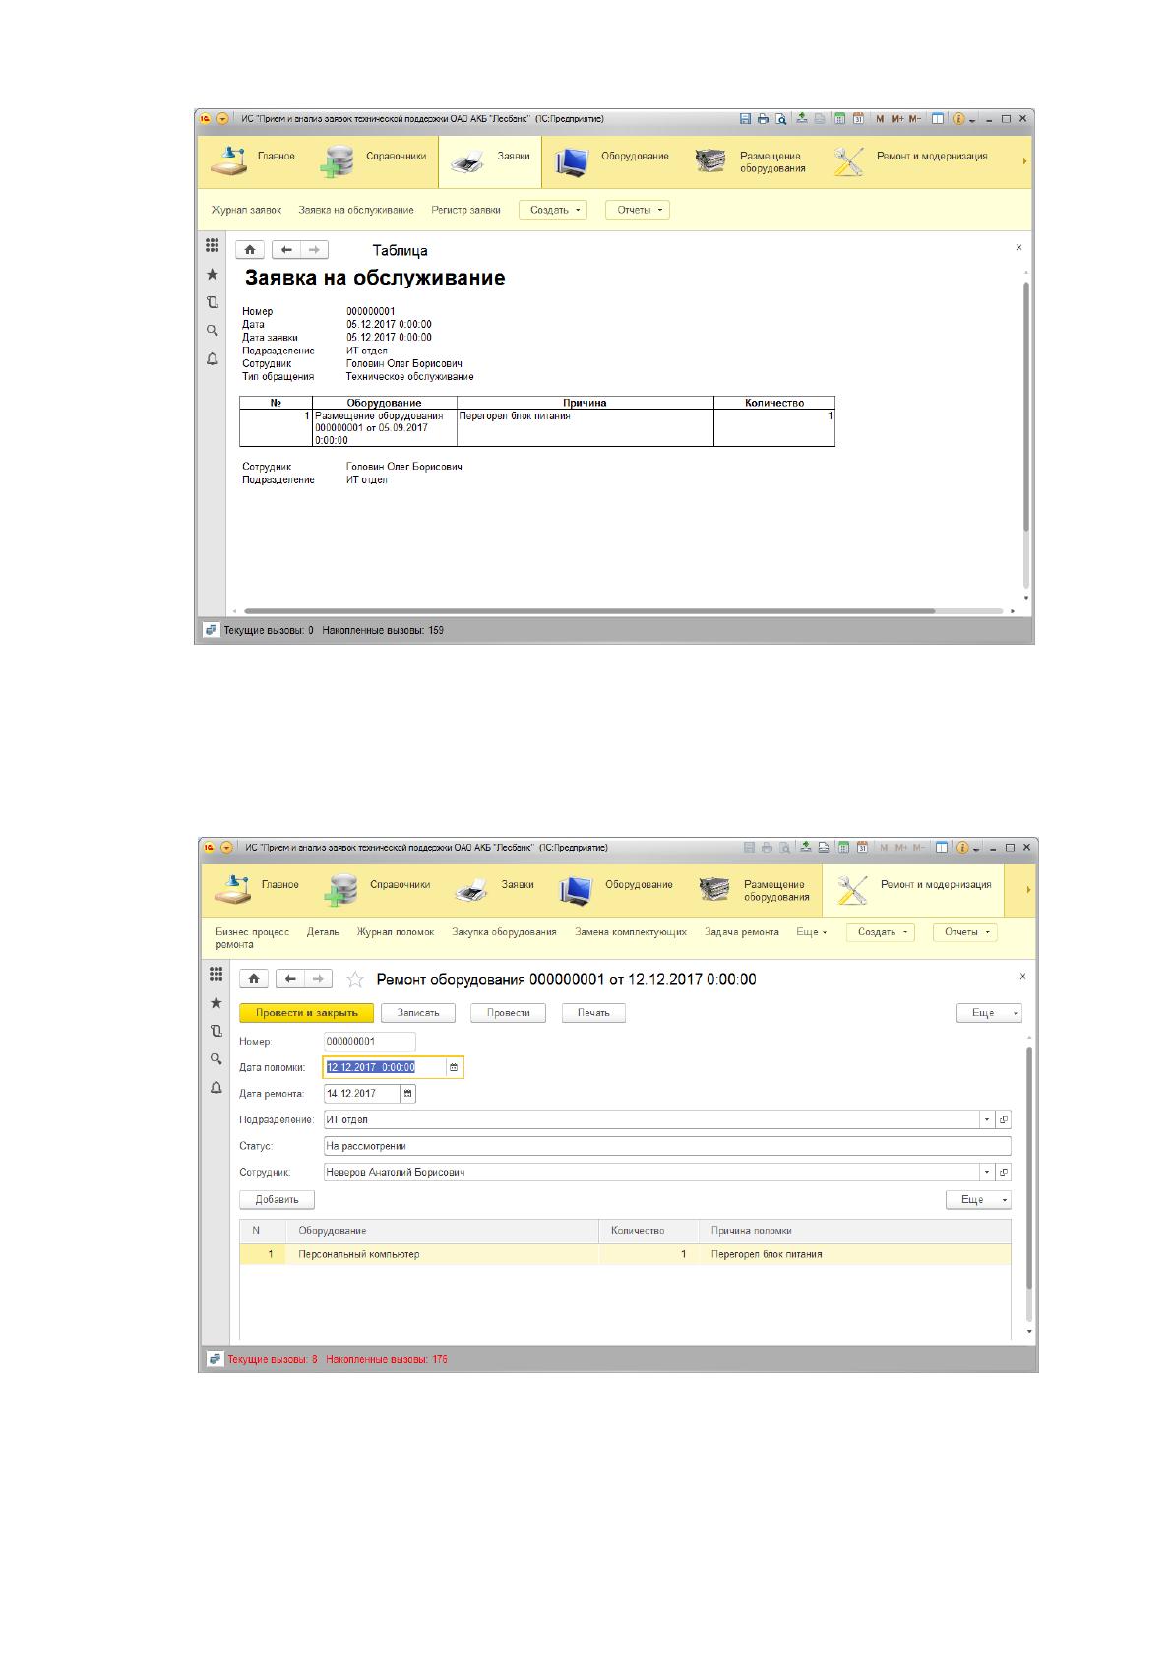Viewport: 1172px width, 1658px height.
Task: Expand the Подразделение dropdown arrow
Action: 987,1119
